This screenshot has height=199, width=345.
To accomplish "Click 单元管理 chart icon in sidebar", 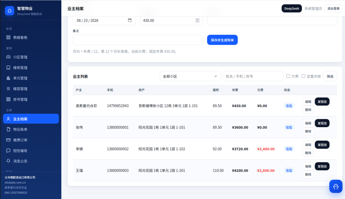I will [8, 78].
